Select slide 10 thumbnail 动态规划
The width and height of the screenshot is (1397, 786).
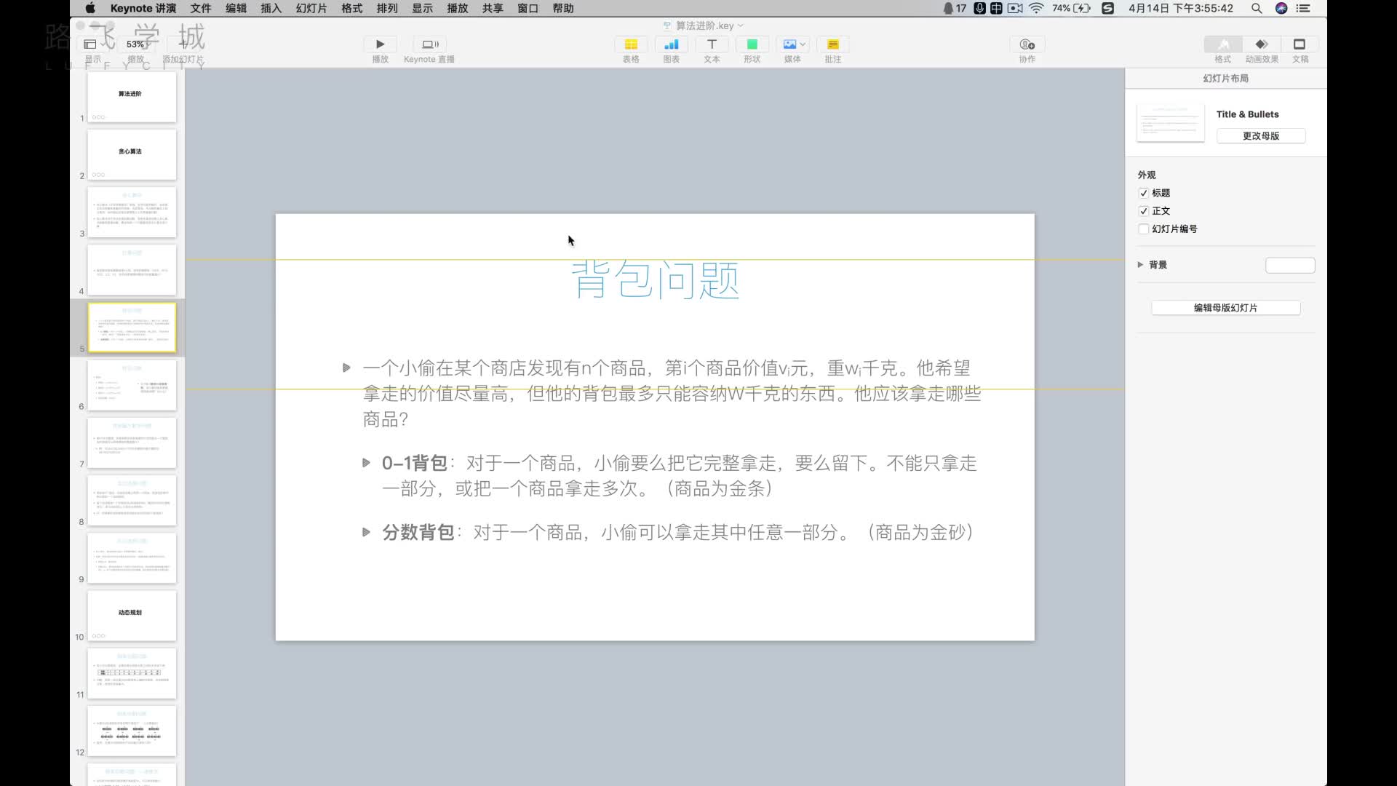tap(132, 616)
